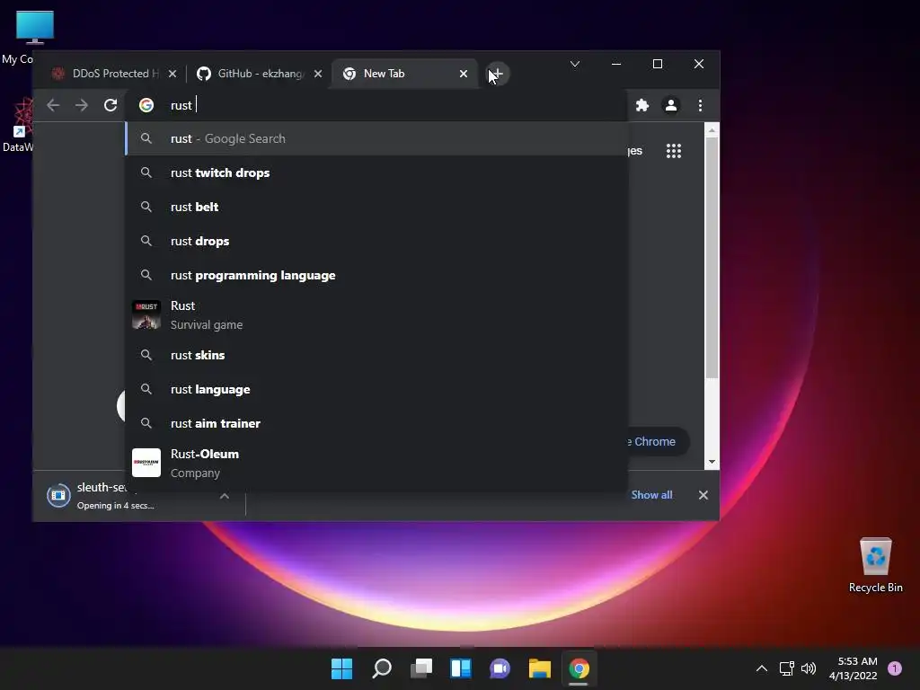Open taskbar Search magnifier

coord(381,668)
